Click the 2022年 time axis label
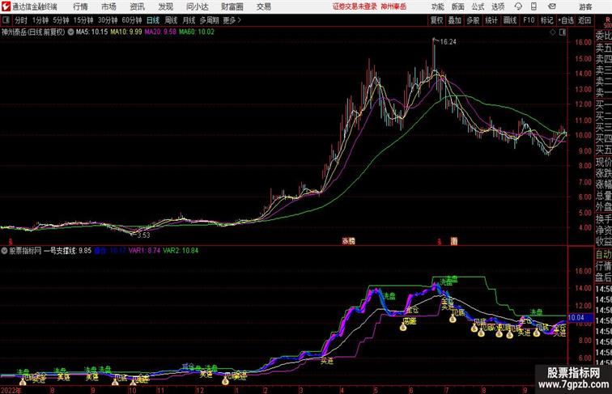 click(x=11, y=390)
